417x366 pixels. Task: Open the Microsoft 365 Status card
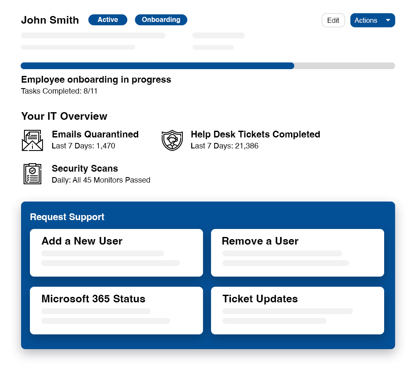coord(116,310)
